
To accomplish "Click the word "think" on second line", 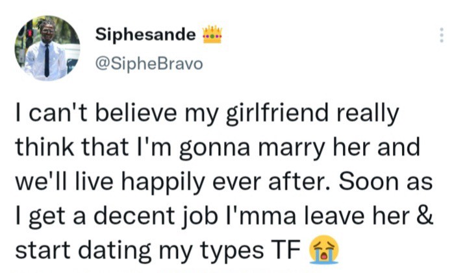I will 43,150.
